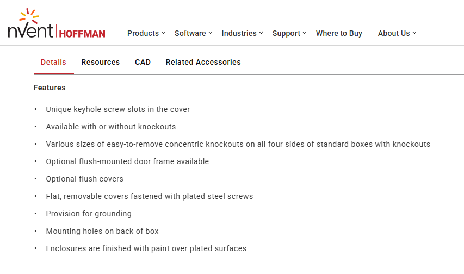Open the CAD tab
Viewport: 464px width, 274px height.
143,62
